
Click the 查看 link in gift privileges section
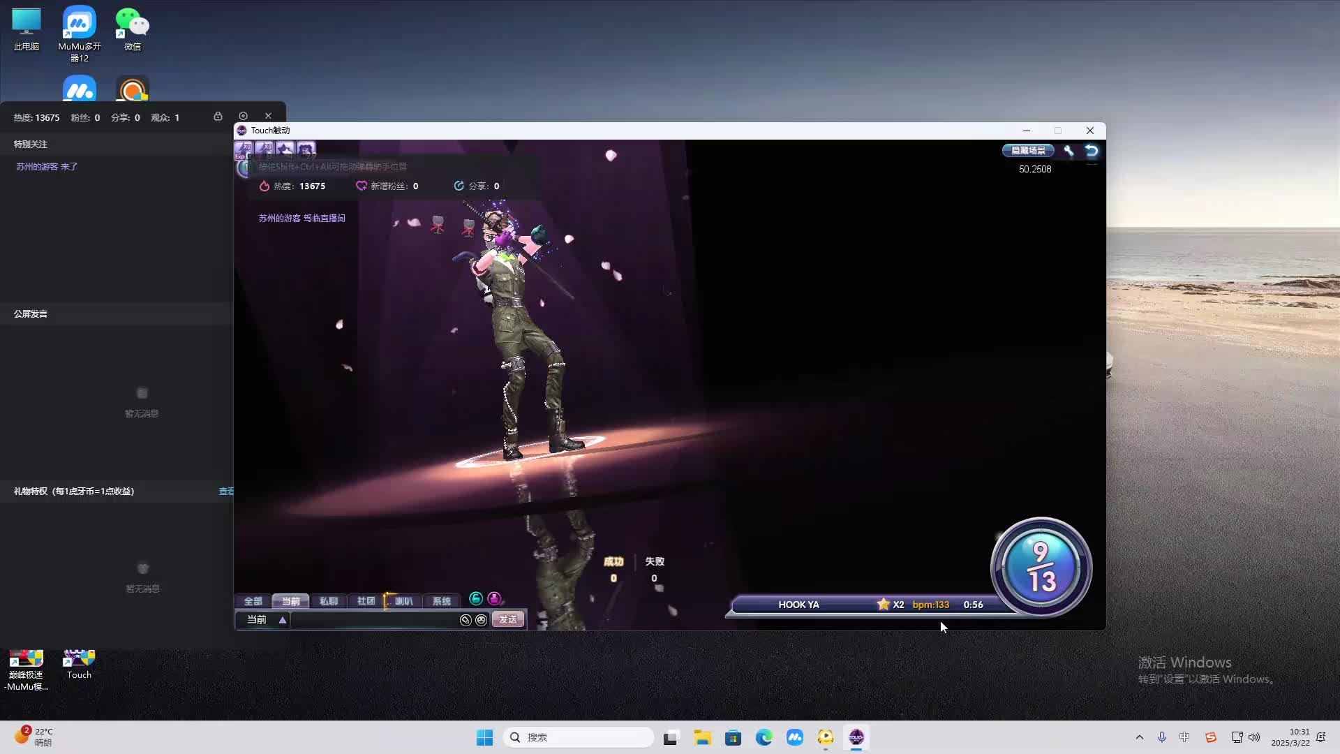pos(226,491)
